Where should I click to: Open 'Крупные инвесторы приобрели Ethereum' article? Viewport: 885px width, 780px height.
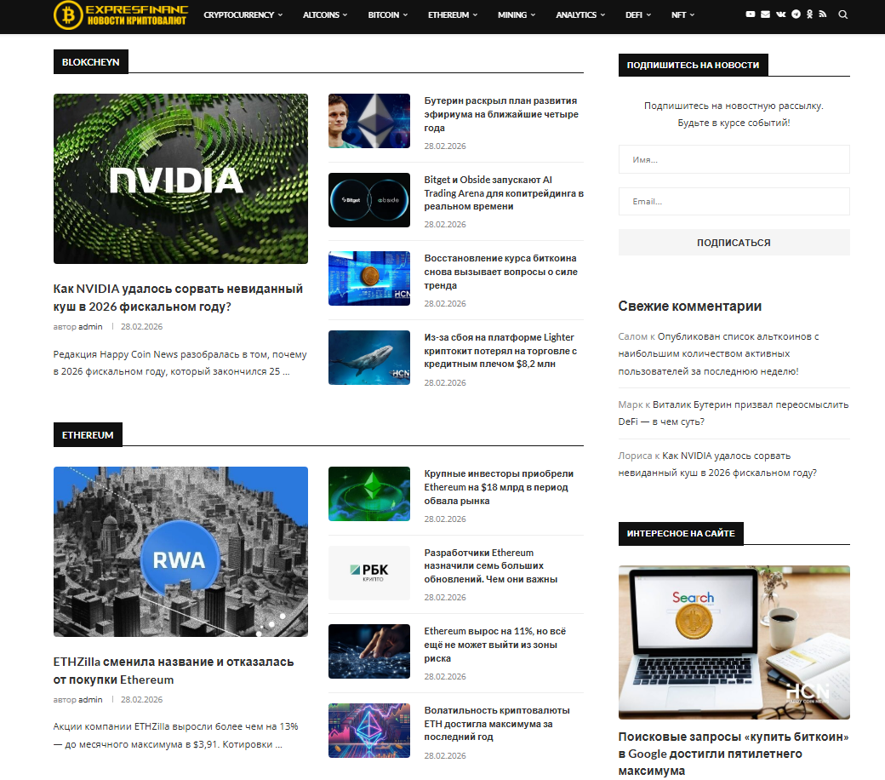[499, 487]
